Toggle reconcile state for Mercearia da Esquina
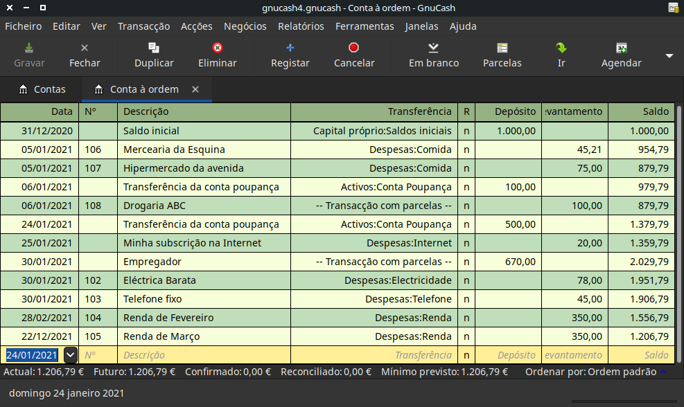The image size is (684, 407). [x=466, y=149]
